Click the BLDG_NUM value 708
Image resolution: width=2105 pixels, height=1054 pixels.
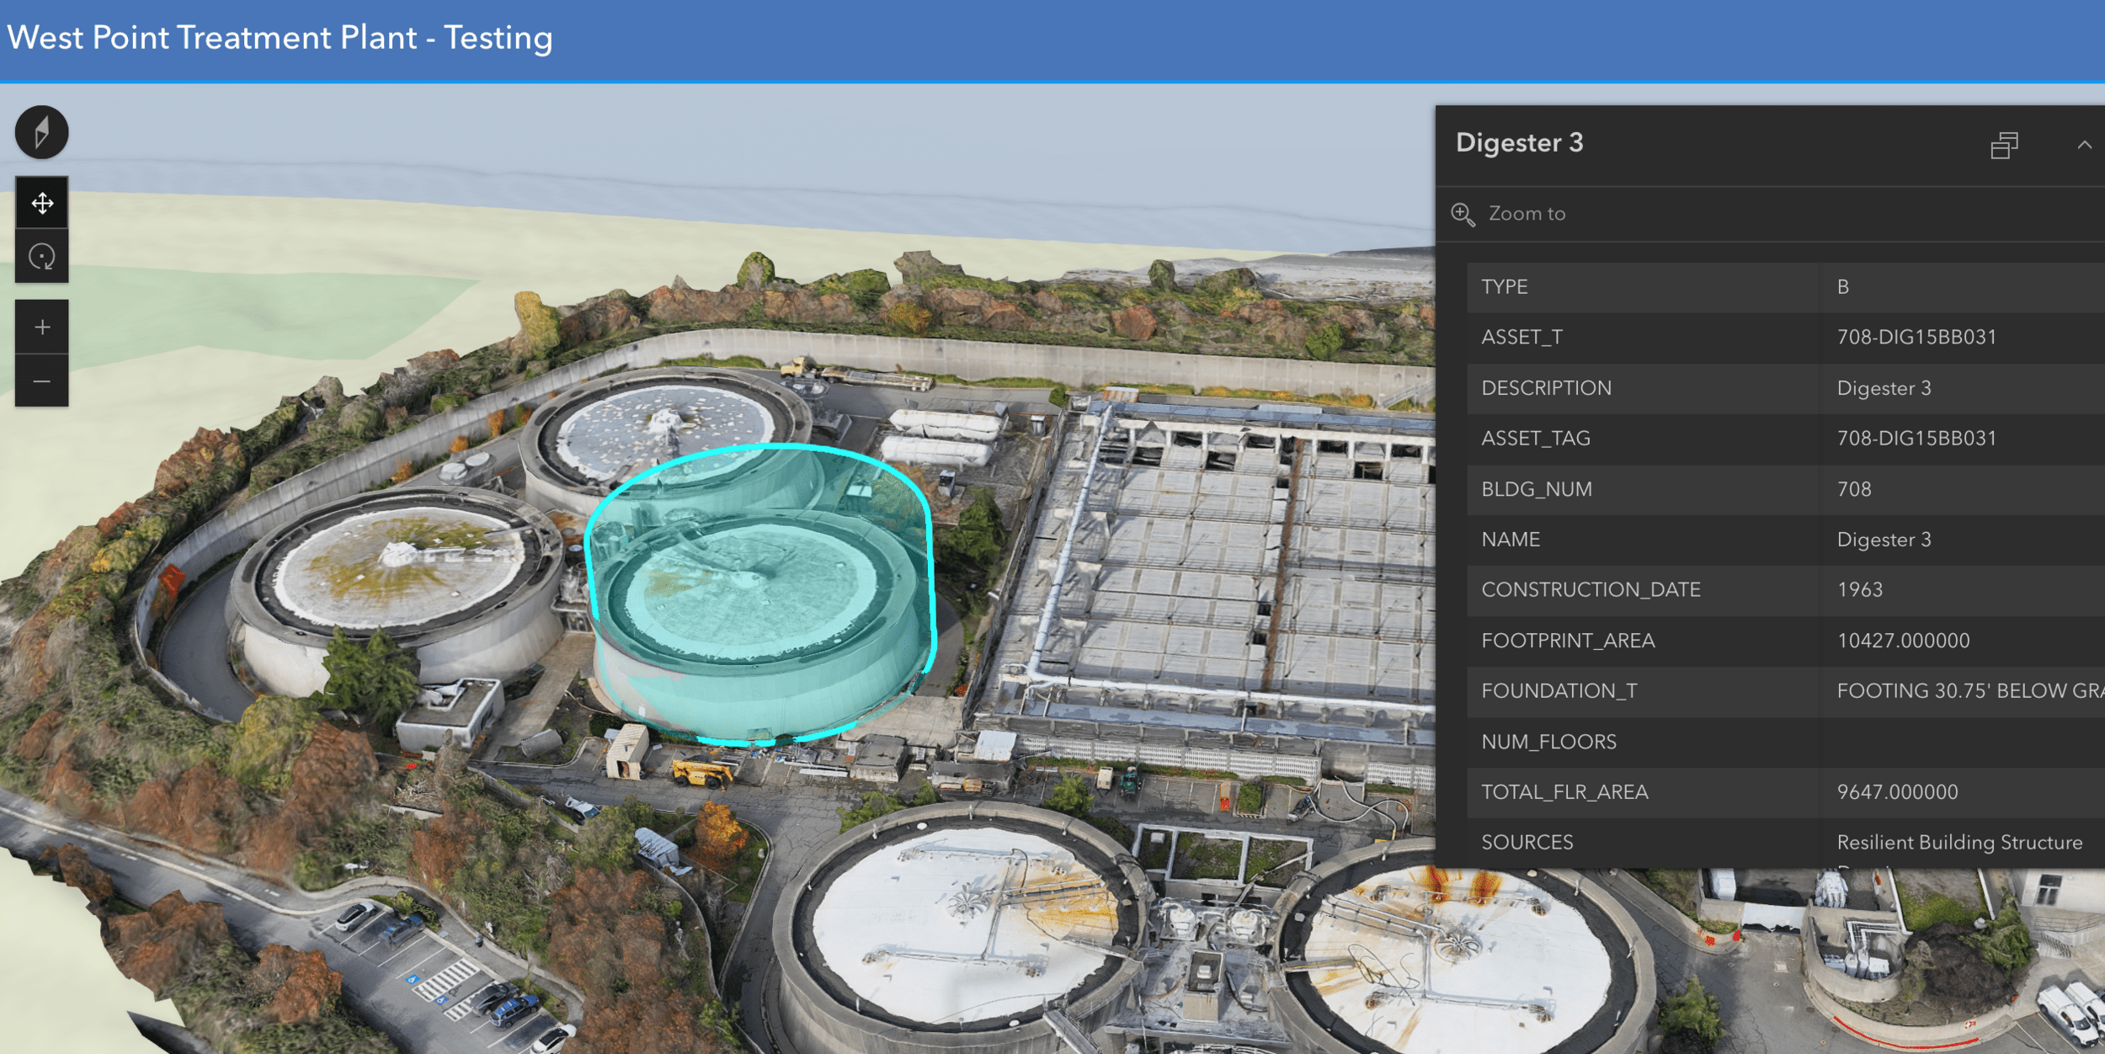(x=1854, y=489)
